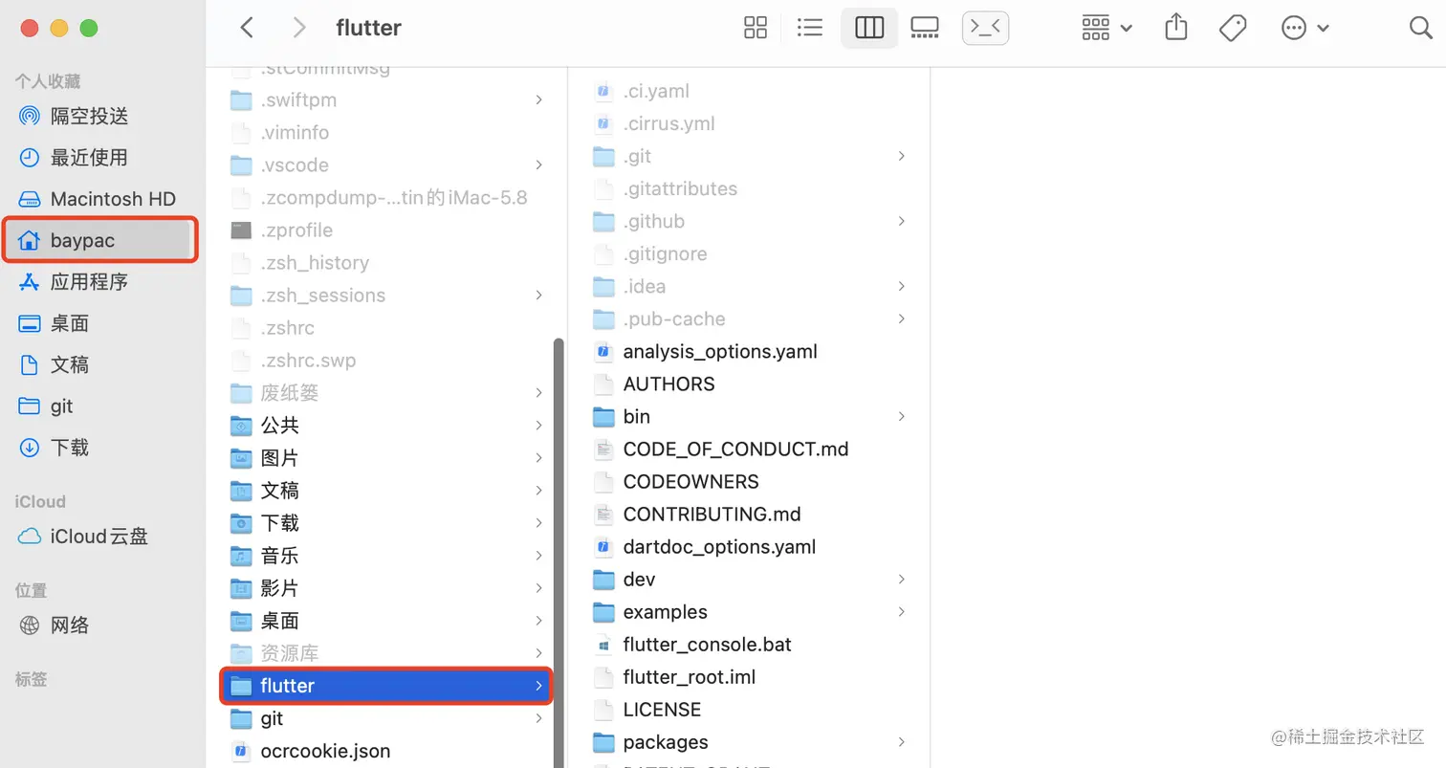Go back with the left arrow

[x=247, y=28]
